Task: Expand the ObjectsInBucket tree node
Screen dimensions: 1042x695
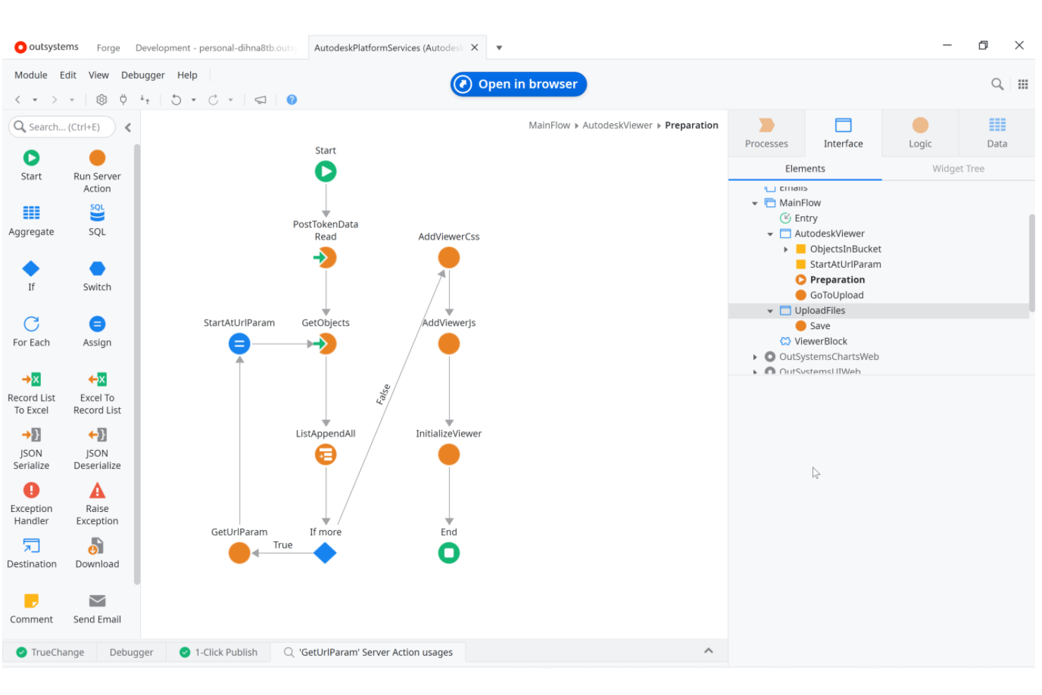Action: (x=786, y=249)
